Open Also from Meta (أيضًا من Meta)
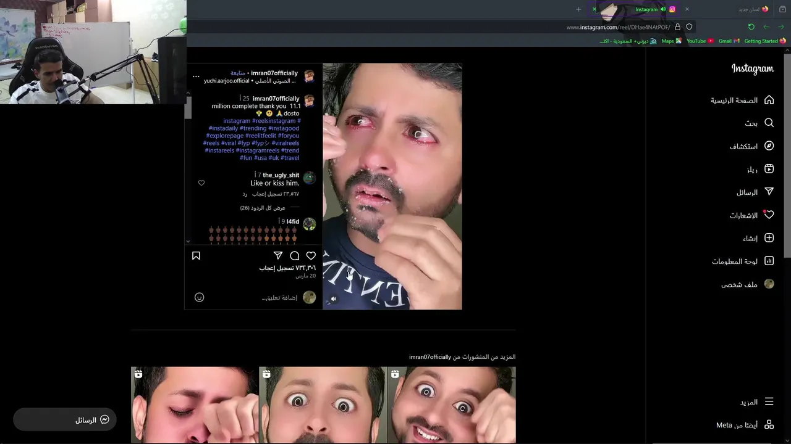 click(x=745, y=425)
